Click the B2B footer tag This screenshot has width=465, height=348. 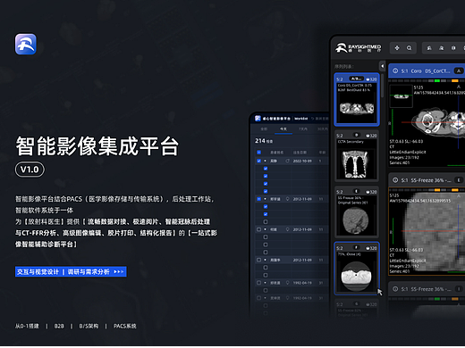point(59,327)
